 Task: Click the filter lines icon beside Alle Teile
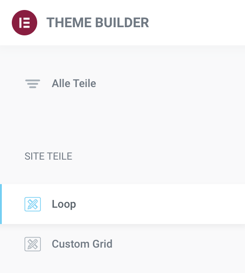(33, 84)
